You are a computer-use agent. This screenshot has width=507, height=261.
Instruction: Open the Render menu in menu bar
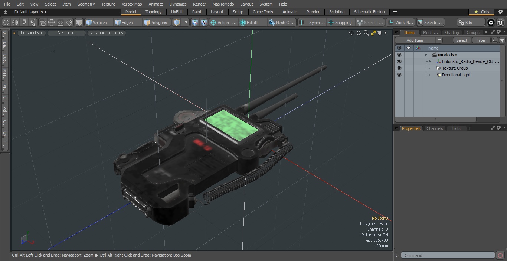pyautogui.click(x=199, y=4)
